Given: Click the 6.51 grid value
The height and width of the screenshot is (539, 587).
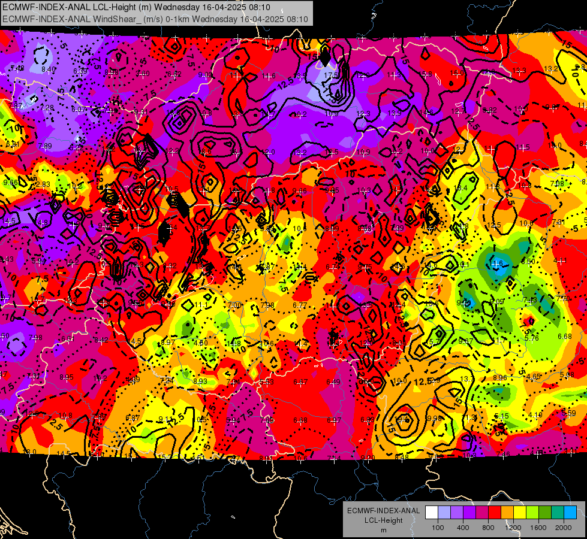Looking at the screenshot, I should pyautogui.click(x=68, y=338).
